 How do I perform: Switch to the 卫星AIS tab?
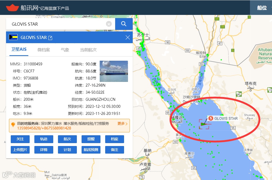click(x=19, y=49)
